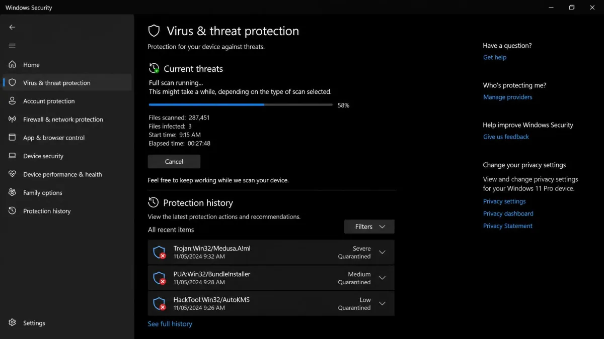Click the HackTool:Win32/AutoKMS threat name
Screen dimensions: 604x339
point(211,300)
